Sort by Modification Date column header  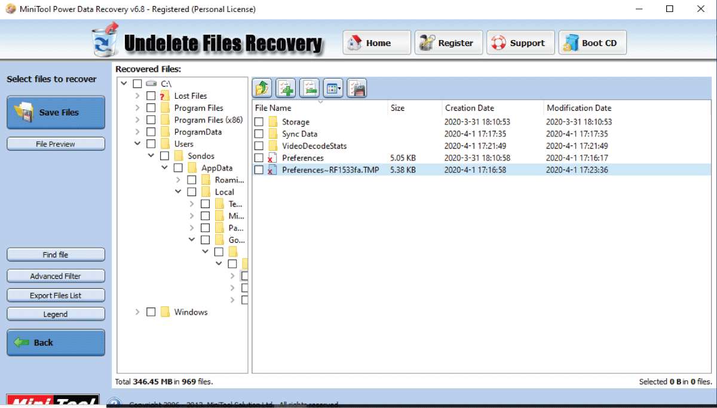click(x=629, y=108)
